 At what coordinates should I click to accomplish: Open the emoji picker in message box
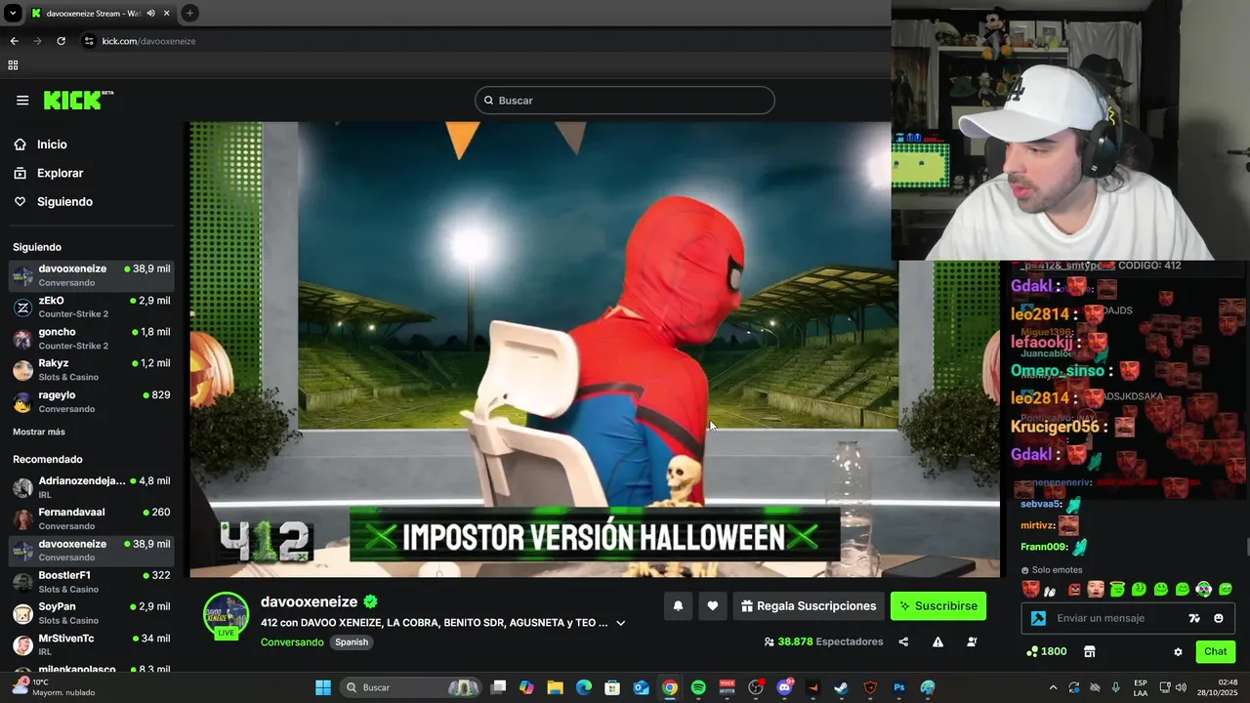coord(1218,618)
